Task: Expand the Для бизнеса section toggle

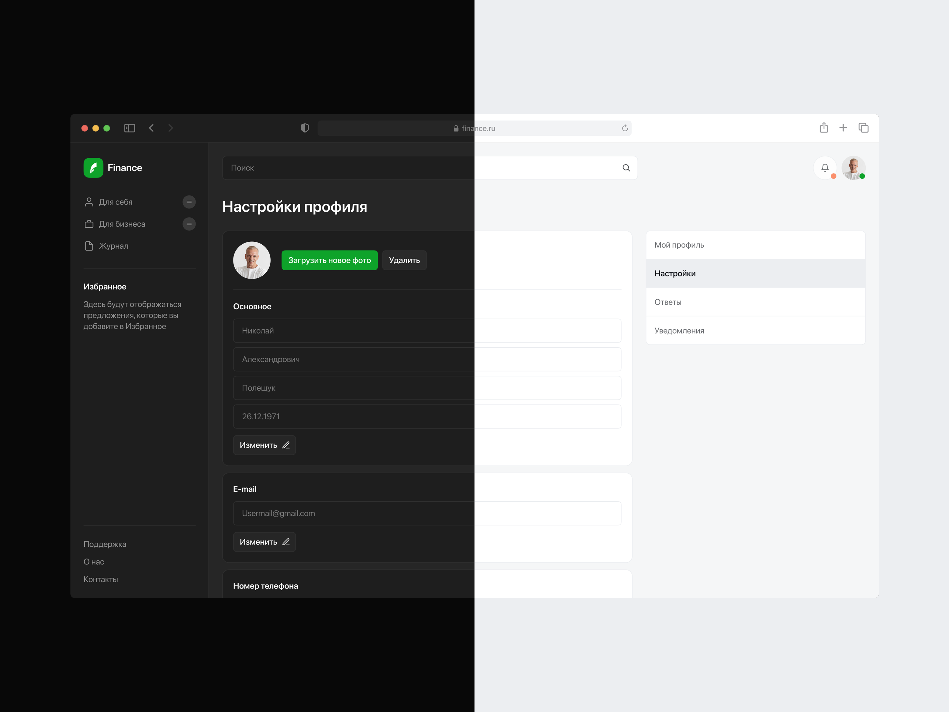Action: [189, 224]
